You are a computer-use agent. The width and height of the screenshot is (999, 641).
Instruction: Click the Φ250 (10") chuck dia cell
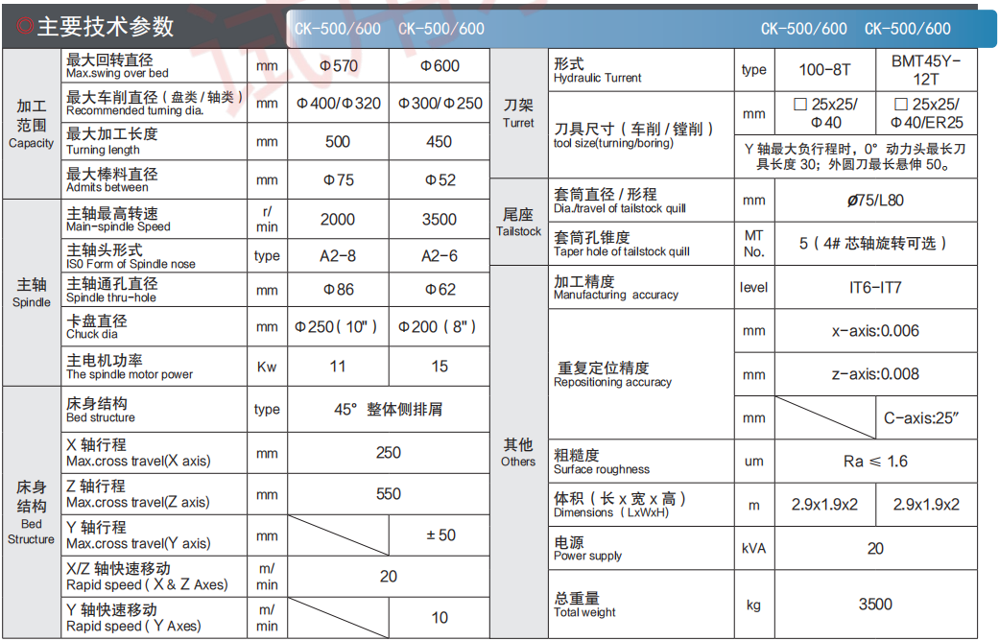[x=338, y=327]
